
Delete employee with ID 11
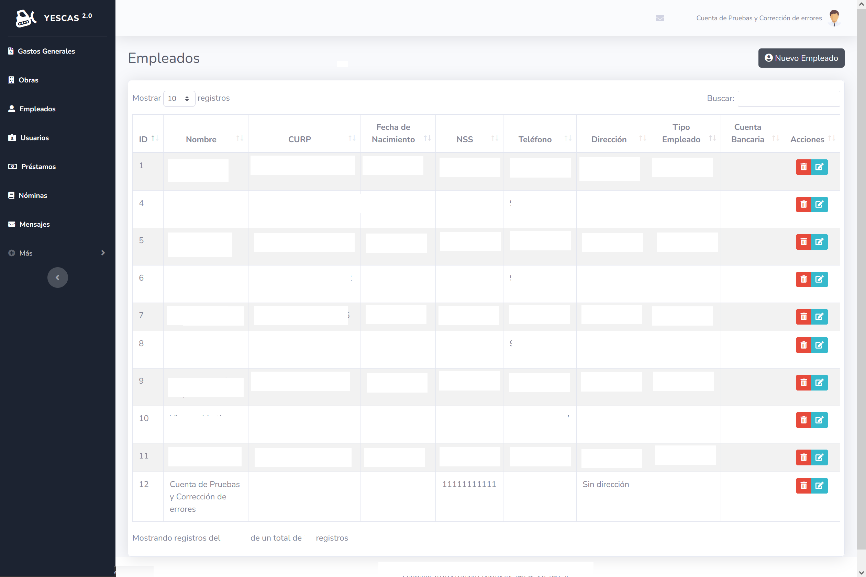pyautogui.click(x=804, y=457)
